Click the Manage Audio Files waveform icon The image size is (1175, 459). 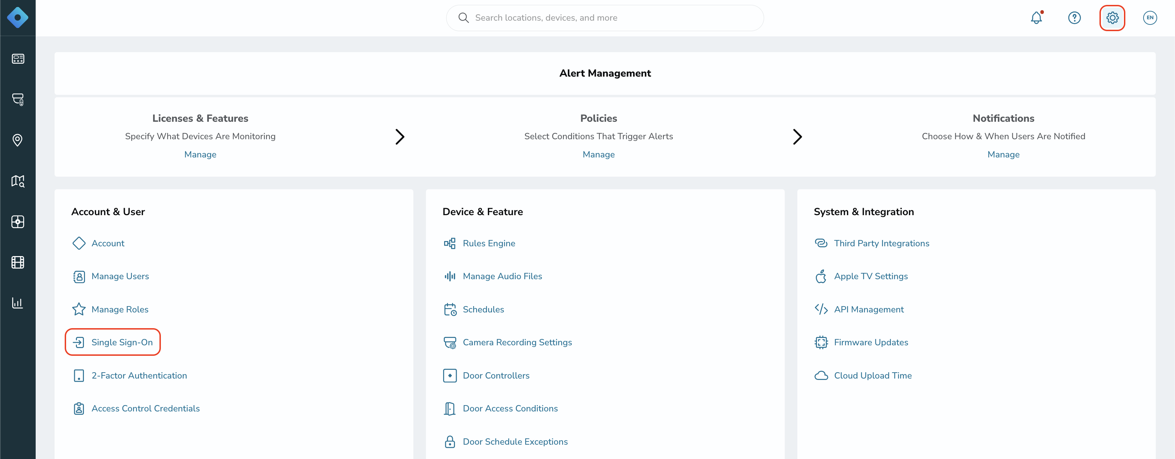click(x=450, y=276)
